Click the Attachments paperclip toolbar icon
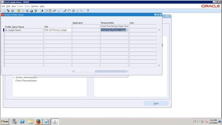Image resolution: width=222 pixels, height=125 pixels. click(78, 11)
